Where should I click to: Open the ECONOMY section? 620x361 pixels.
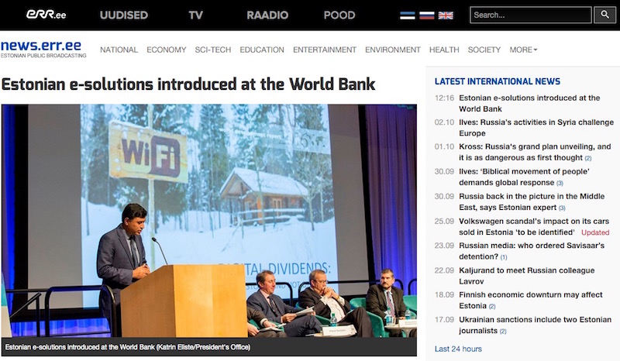pos(166,50)
